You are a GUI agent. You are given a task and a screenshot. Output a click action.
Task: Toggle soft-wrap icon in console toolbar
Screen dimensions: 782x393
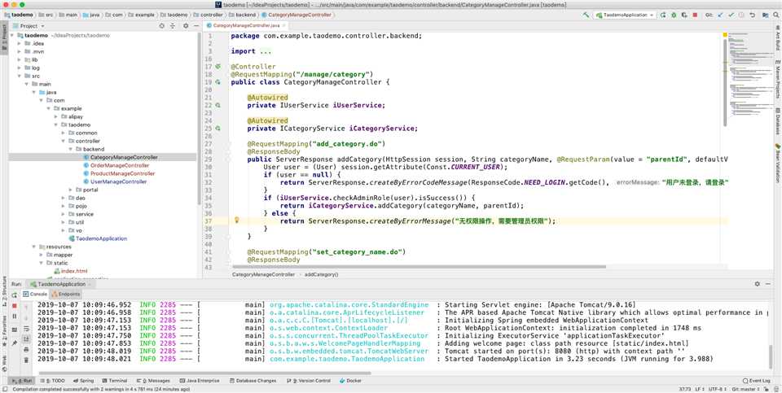(26, 329)
